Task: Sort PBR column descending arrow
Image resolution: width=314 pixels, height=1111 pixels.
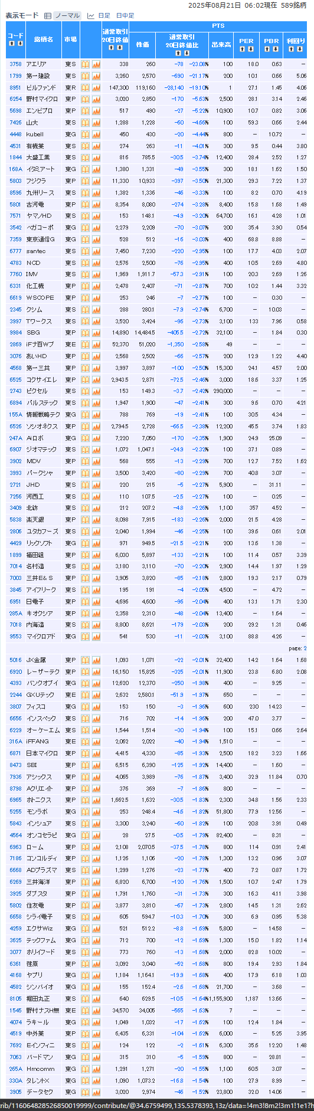Action: tap(275, 48)
